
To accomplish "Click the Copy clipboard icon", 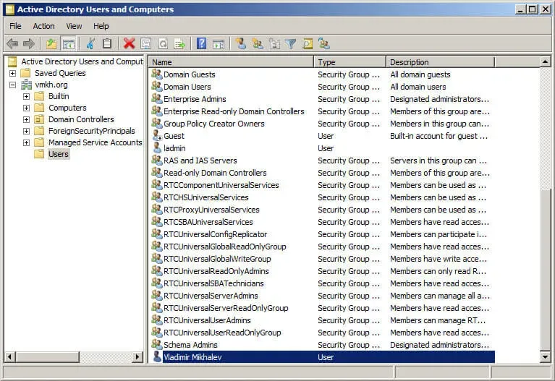I will (107, 44).
